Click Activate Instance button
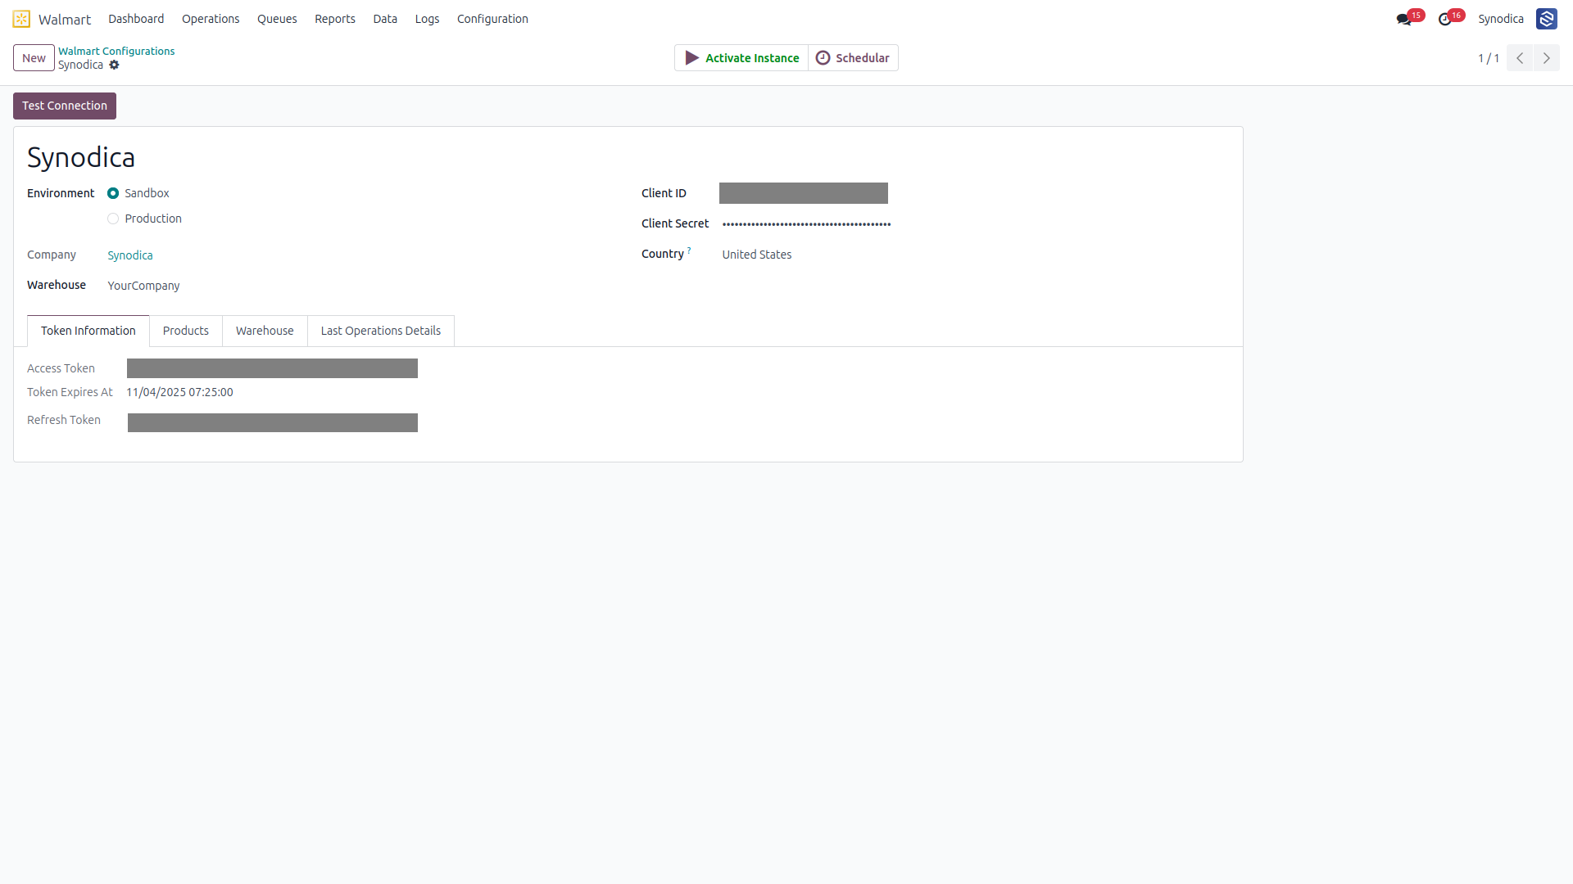The height and width of the screenshot is (884, 1573). coord(741,58)
